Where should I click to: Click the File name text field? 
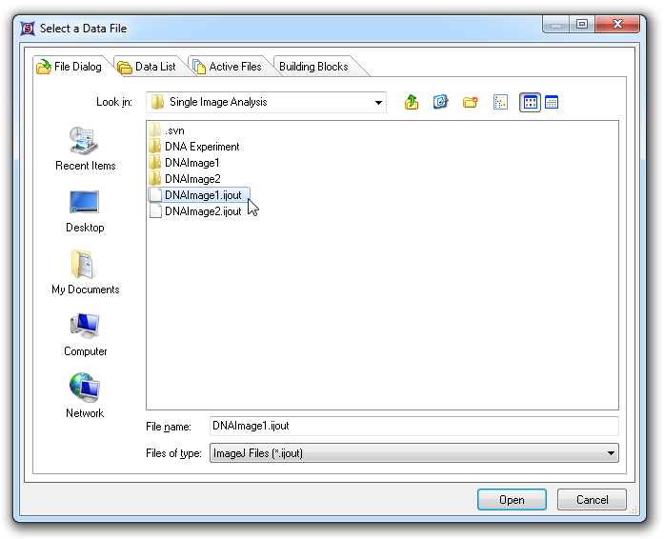[x=412, y=427]
